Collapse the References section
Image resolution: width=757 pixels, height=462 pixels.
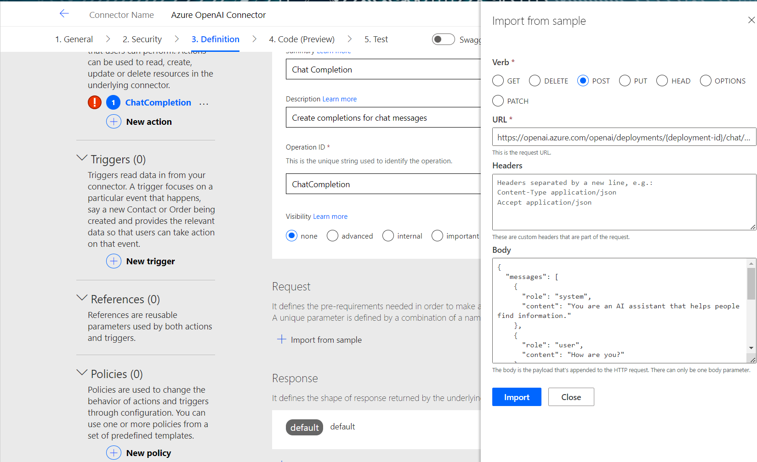click(82, 298)
